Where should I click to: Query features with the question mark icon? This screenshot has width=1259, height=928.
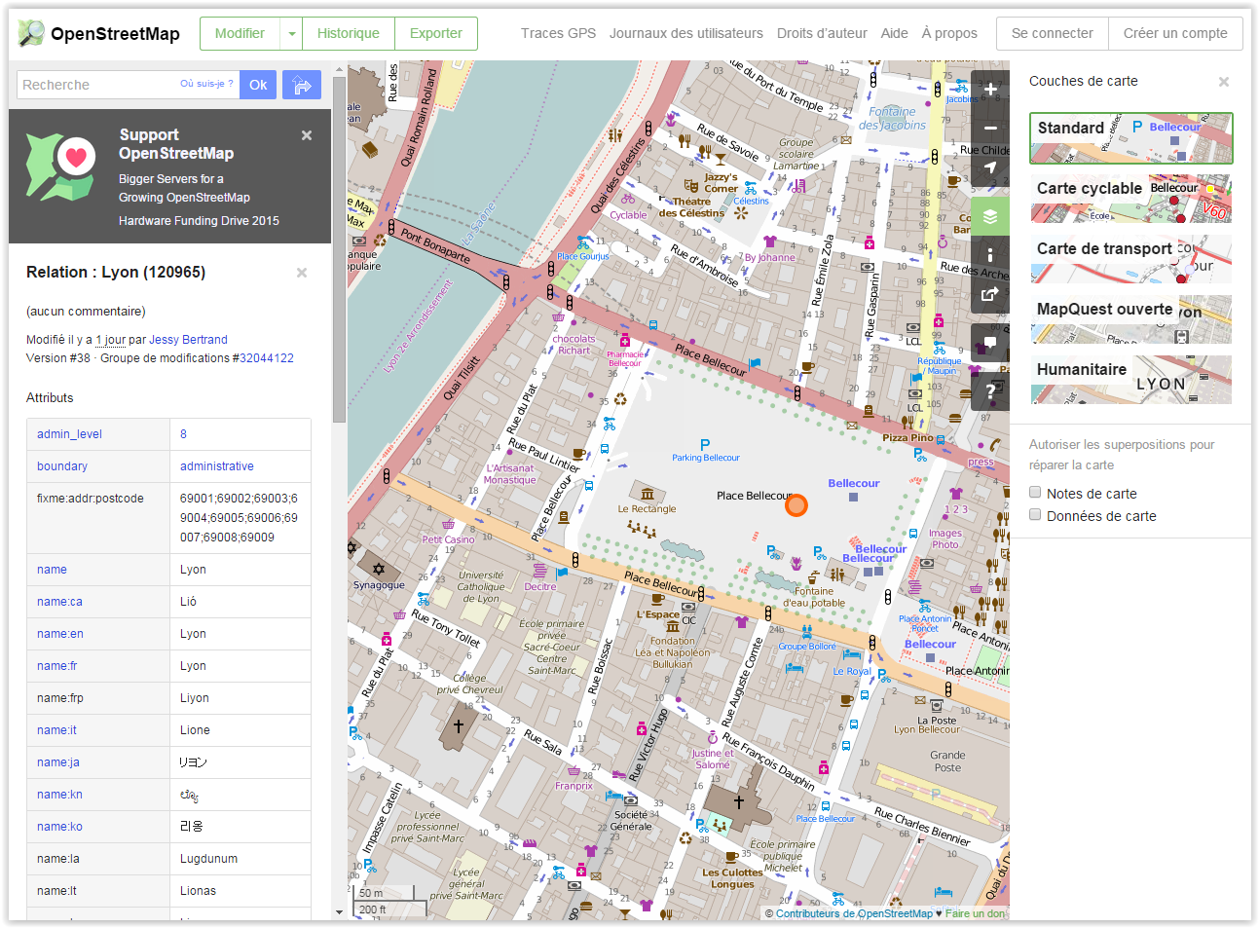pos(990,390)
